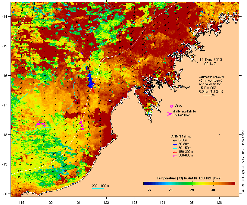
Task: Click the 122 longitude axis label
Action: pyautogui.click(x=106, y=203)
